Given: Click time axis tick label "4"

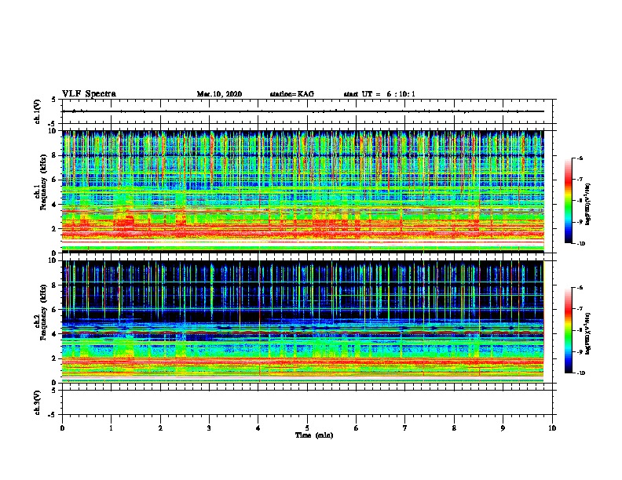Looking at the screenshot, I should click(258, 428).
